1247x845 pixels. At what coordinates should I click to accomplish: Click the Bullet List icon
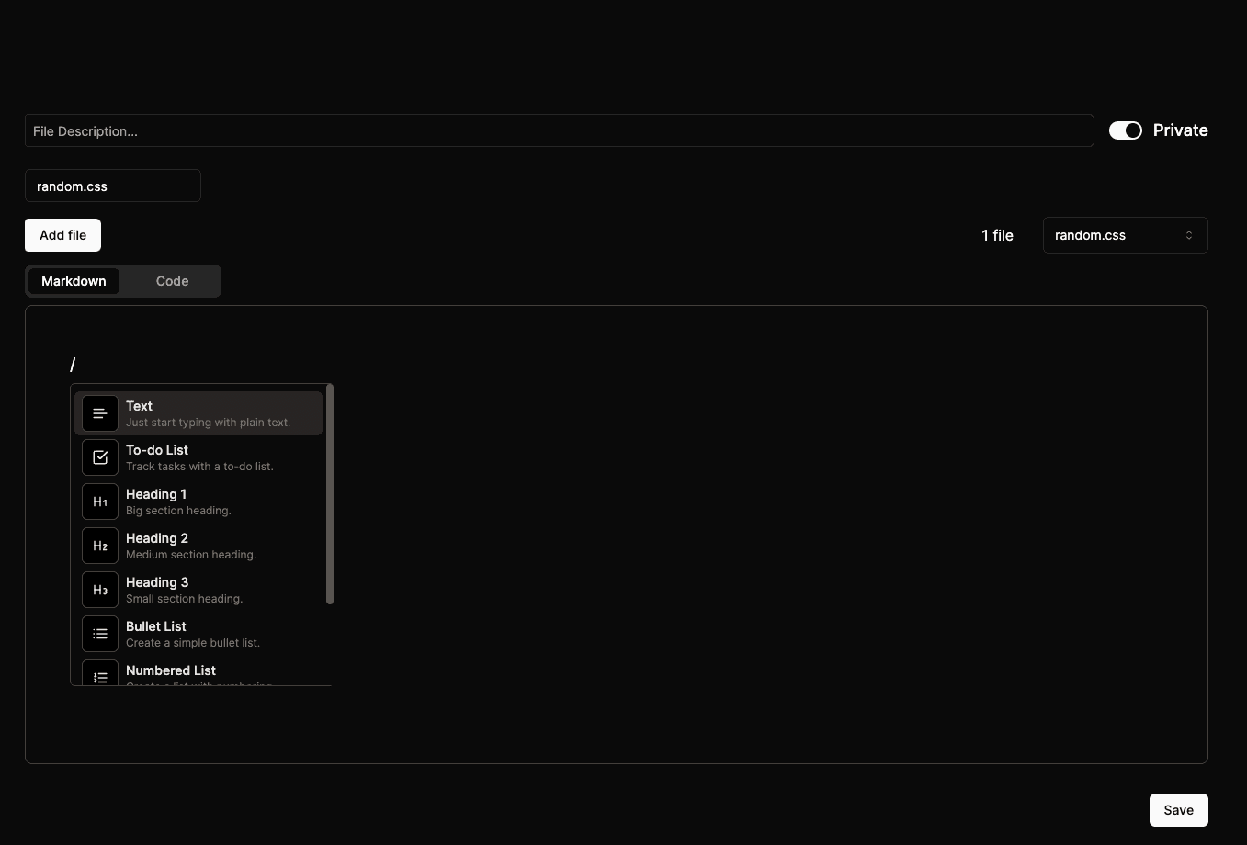click(100, 634)
